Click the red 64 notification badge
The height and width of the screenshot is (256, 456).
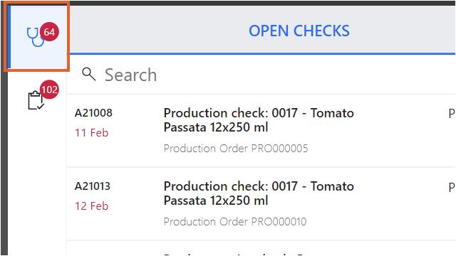click(49, 31)
